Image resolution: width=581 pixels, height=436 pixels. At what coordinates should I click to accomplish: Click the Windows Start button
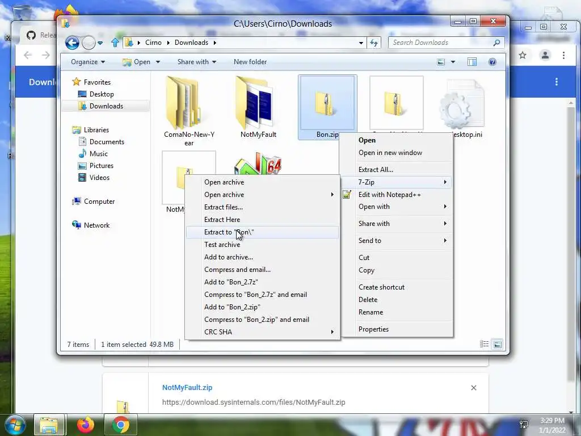[x=15, y=425]
